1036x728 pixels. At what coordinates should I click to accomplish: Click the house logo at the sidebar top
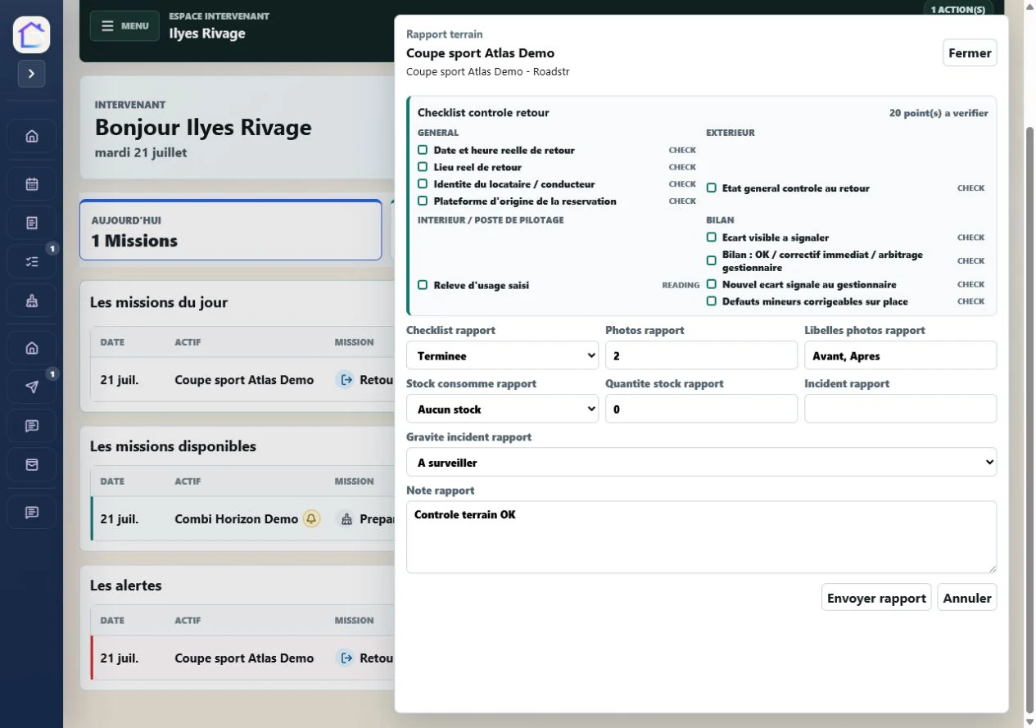point(32,34)
